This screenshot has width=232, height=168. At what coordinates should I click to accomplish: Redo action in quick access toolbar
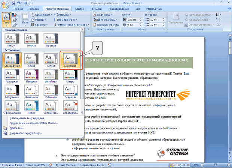tap(26, 3)
